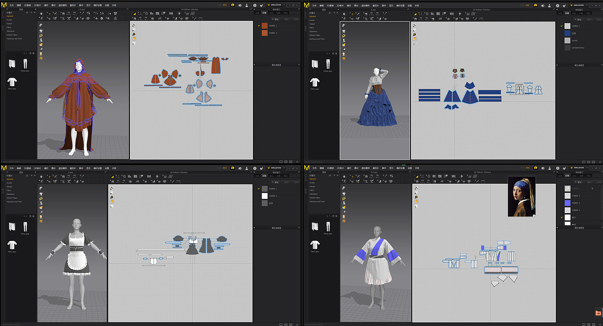Click speaker icon in hooded robe window header

point(240,5)
